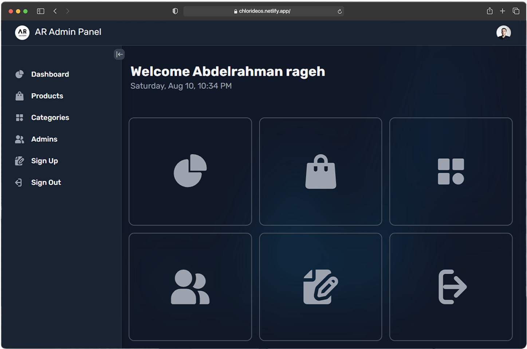This screenshot has width=527, height=349.
Task: Click the Products bag icon in sidebar
Action: coord(19,96)
